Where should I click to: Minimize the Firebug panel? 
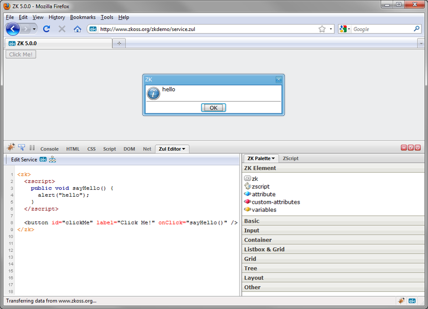pos(404,148)
